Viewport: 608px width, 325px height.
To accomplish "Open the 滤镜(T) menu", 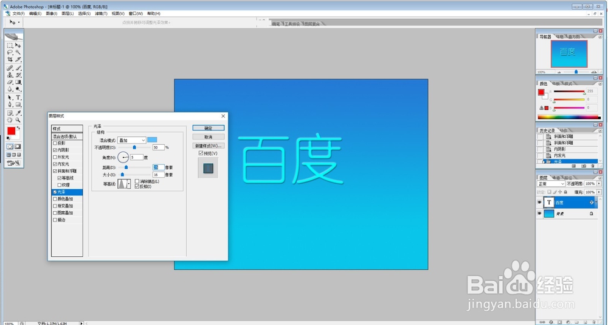I will click(101, 13).
